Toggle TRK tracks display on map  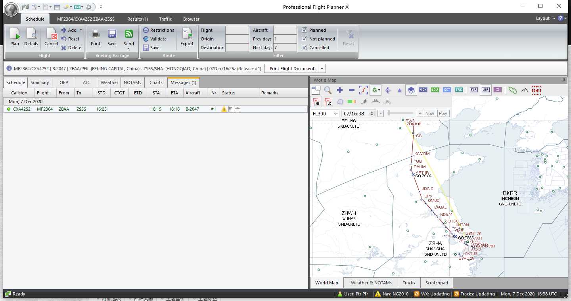click(459, 90)
